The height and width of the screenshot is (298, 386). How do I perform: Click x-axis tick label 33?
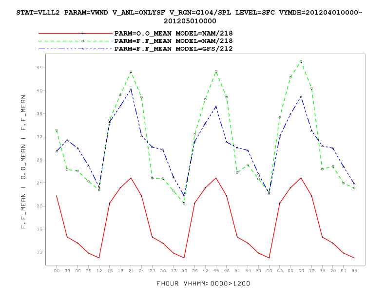coord(174,271)
